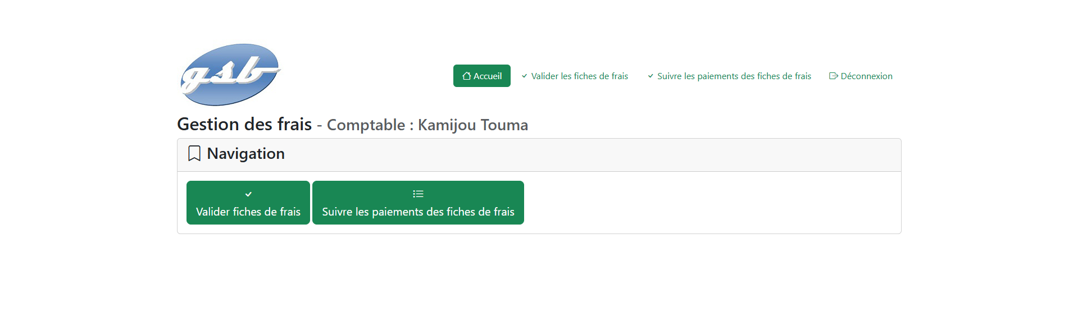Click the logout icon beside Déconnexion
Viewport: 1078px width, 334px height.
pyautogui.click(x=833, y=76)
